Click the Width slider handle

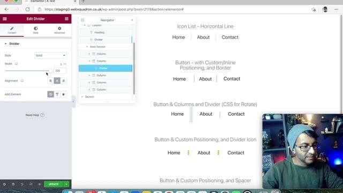(x=50, y=71)
